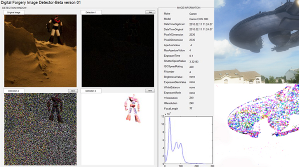The image size is (299, 167).
Task: Click the original robot-on-sand image
Action: coord(40,51)
